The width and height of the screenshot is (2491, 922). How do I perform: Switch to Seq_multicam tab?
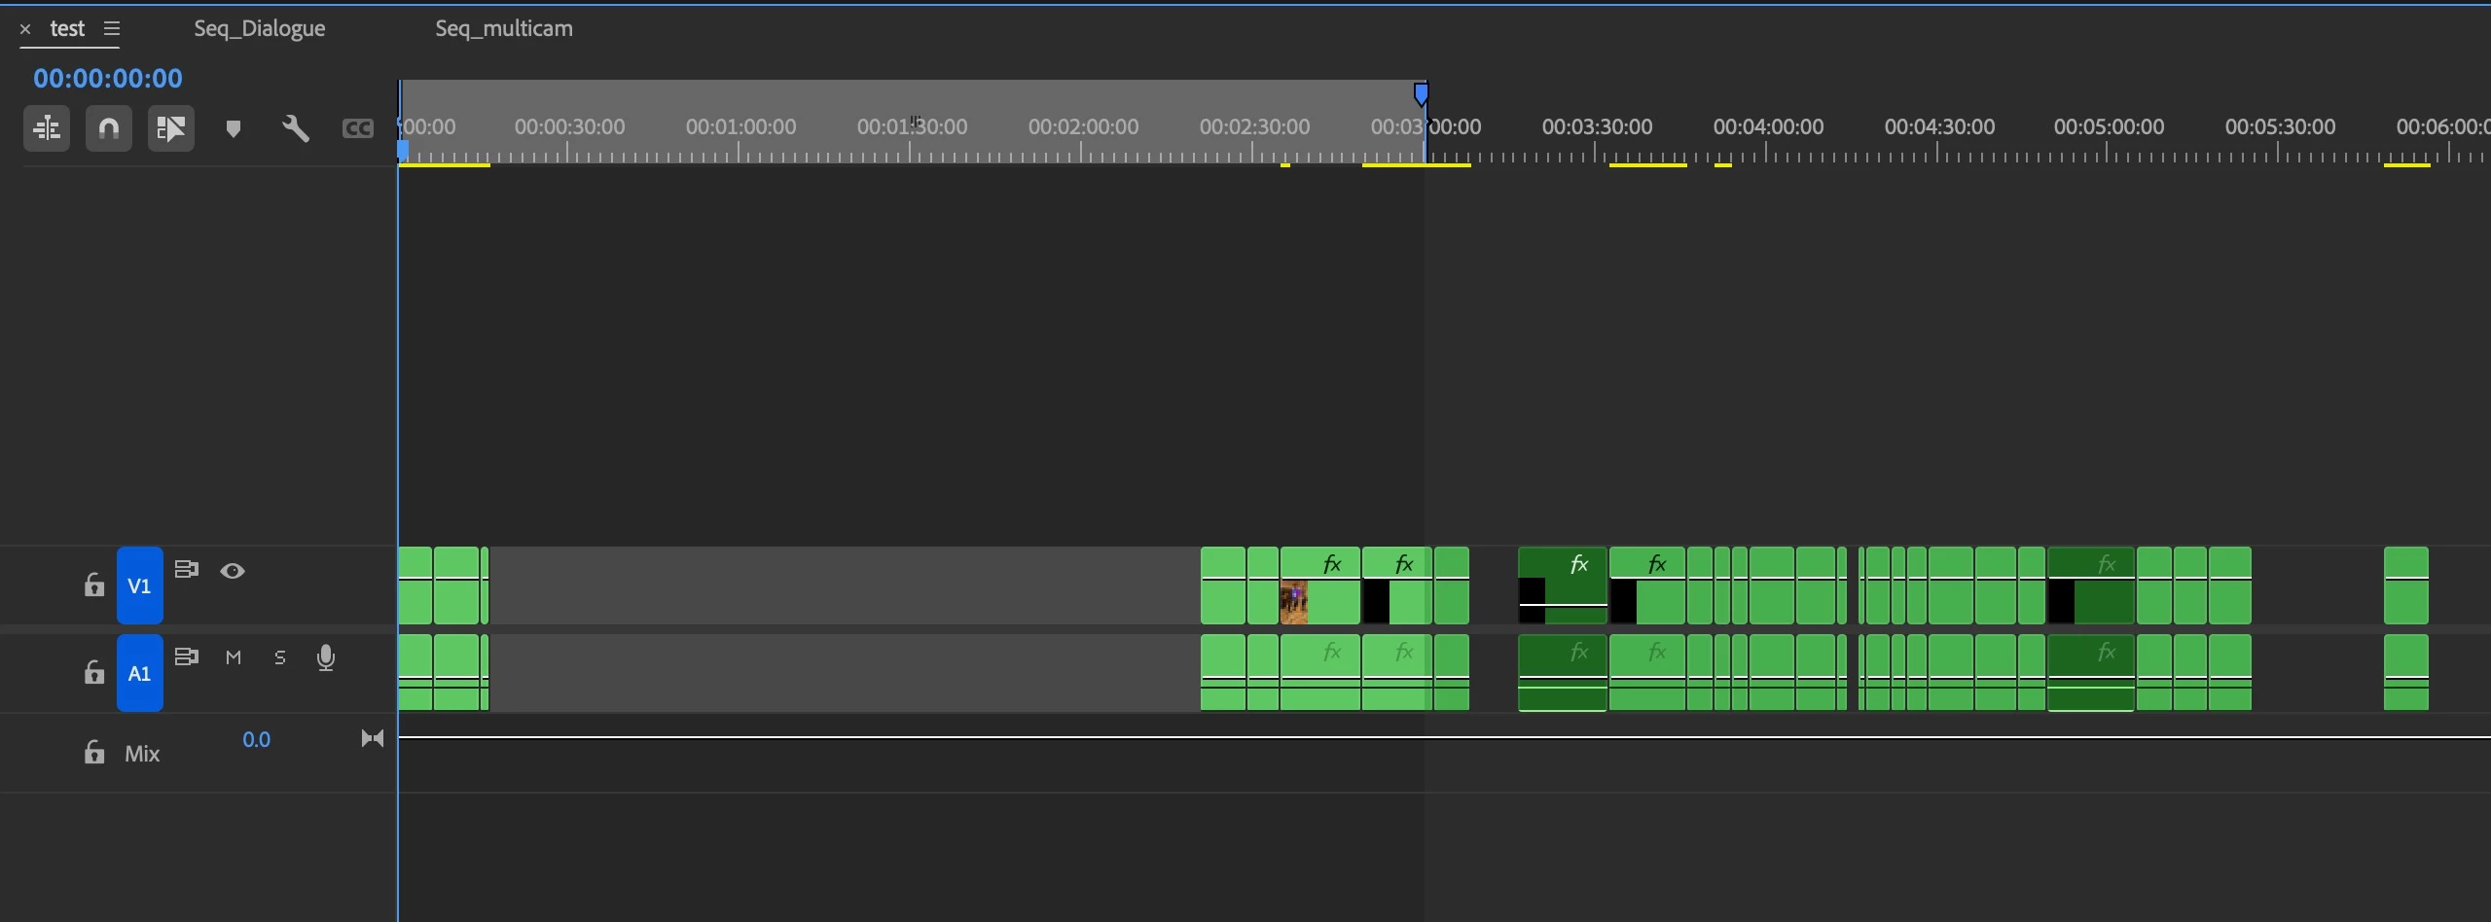tap(504, 28)
